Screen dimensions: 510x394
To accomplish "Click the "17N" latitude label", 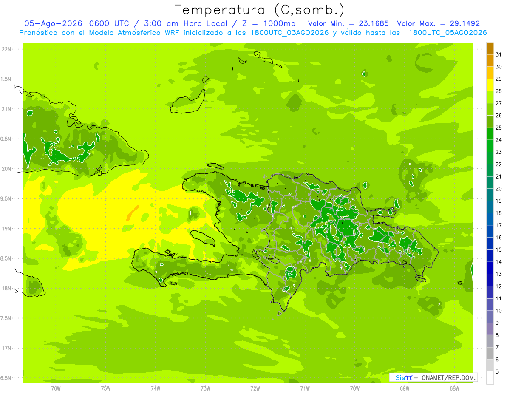I will [x=6, y=348].
